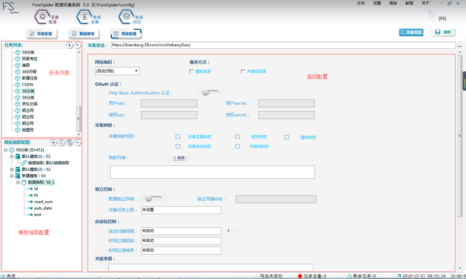Viewport: 466px width, 279px height.
Task: Add a template with the 模板抽取配置 plus icon
Action: tap(53, 143)
